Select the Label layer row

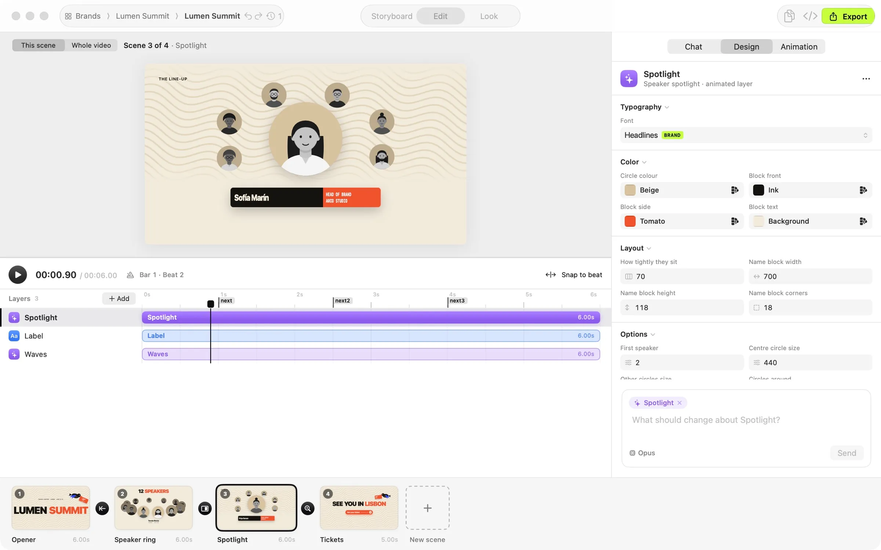pos(71,336)
